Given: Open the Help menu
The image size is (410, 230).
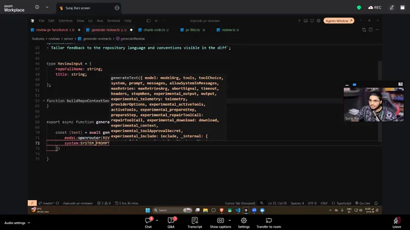Looking at the screenshot, I should point(128,20).
